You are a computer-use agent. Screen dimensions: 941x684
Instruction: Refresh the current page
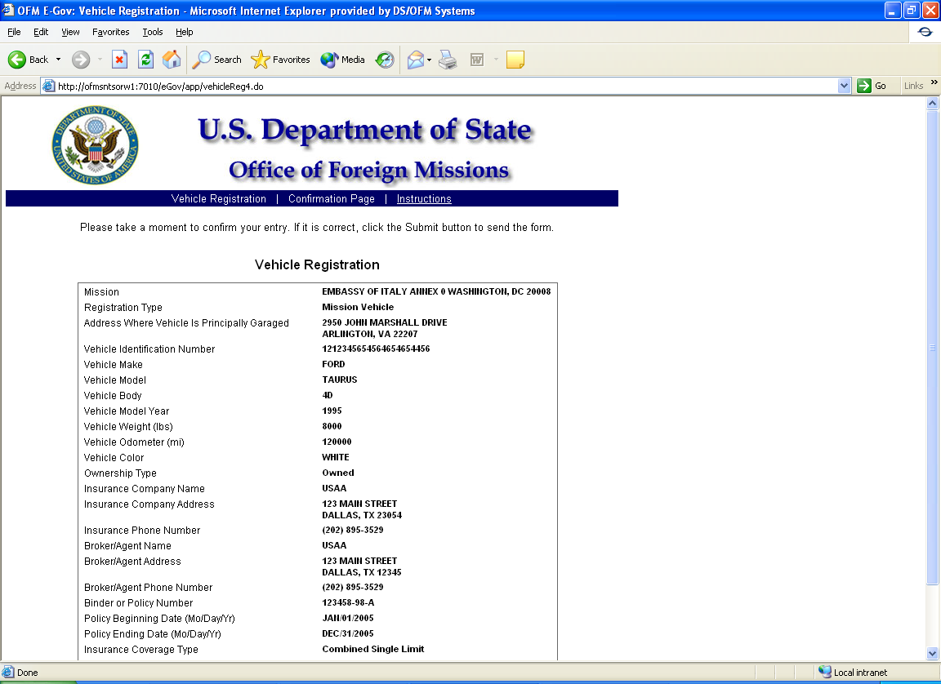(145, 60)
